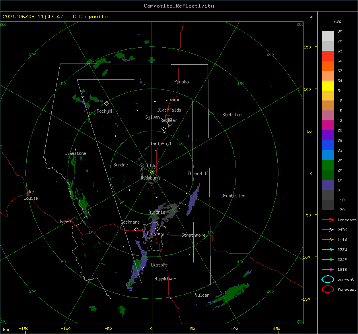Select the 0 dBZ purple color swatch
The width and height of the screenshot is (358, 334).
pos(328,185)
